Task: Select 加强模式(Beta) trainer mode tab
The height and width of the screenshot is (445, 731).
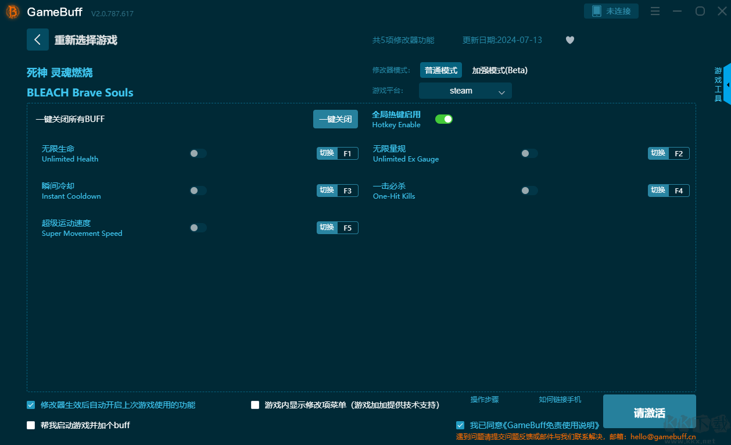Action: (500, 70)
